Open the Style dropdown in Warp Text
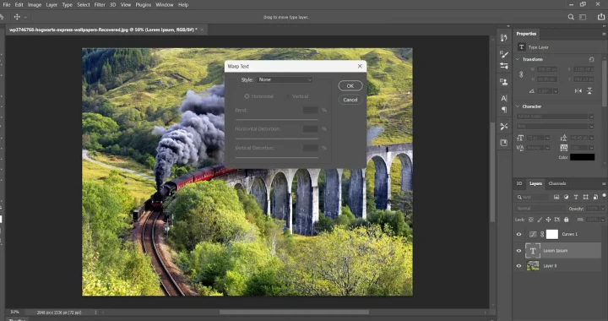 pos(284,79)
